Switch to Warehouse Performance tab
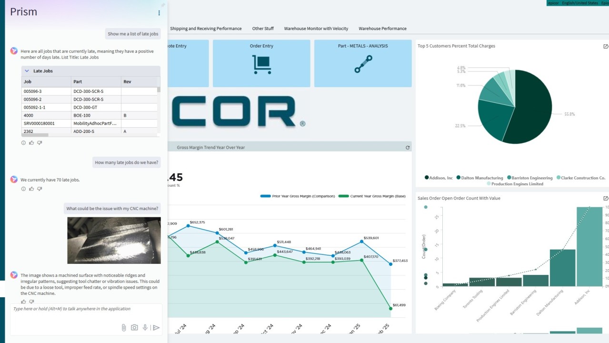This screenshot has height=343, width=609. tap(382, 29)
